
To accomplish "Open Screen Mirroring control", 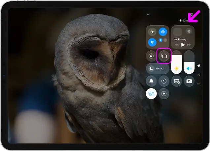I will (x=164, y=56).
